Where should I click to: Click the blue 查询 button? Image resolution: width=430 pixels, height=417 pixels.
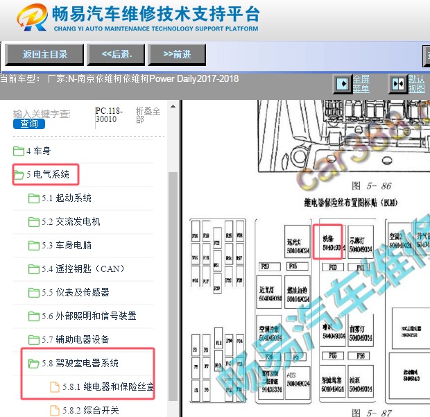(29, 124)
